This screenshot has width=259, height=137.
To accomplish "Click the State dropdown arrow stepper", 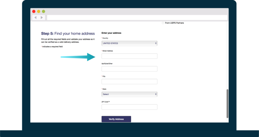I will 156,94.
